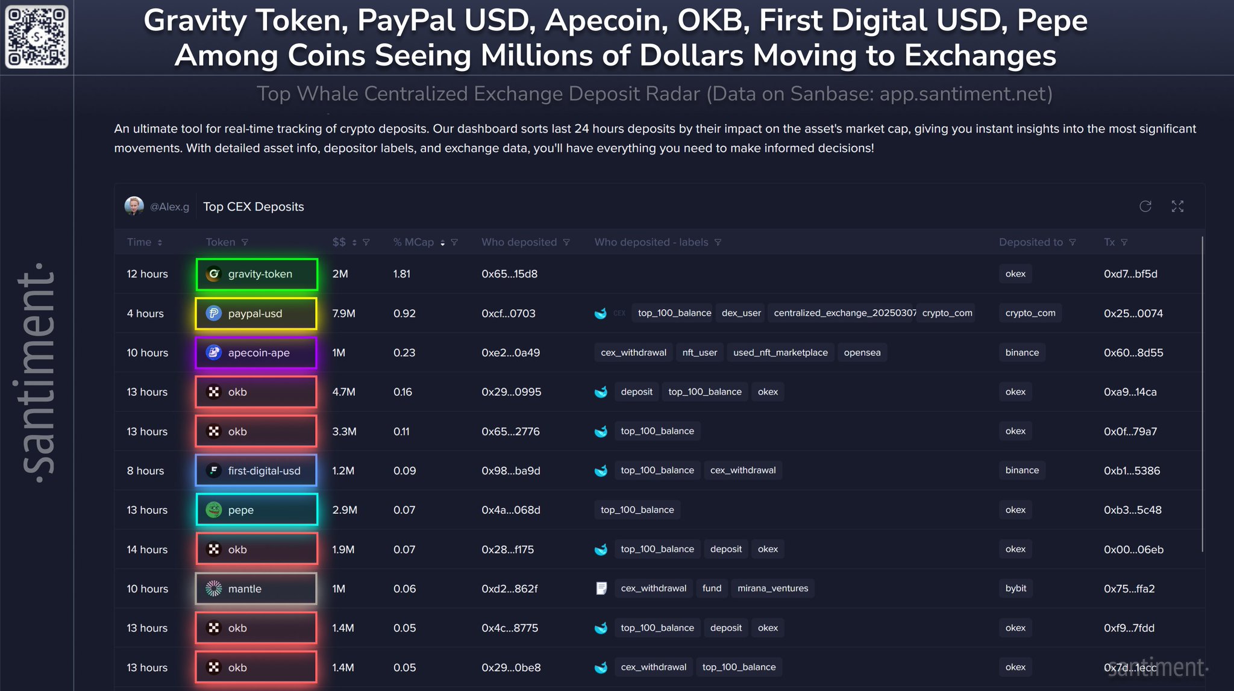Screen dimensions: 1234x691
Task: Click the whale icon in the 0x29...0be8 row
Action: pyautogui.click(x=601, y=668)
